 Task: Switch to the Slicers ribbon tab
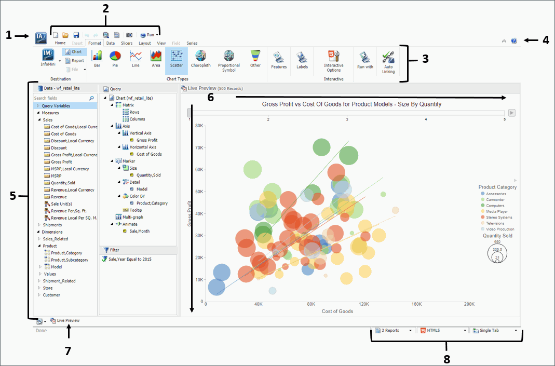click(x=127, y=43)
